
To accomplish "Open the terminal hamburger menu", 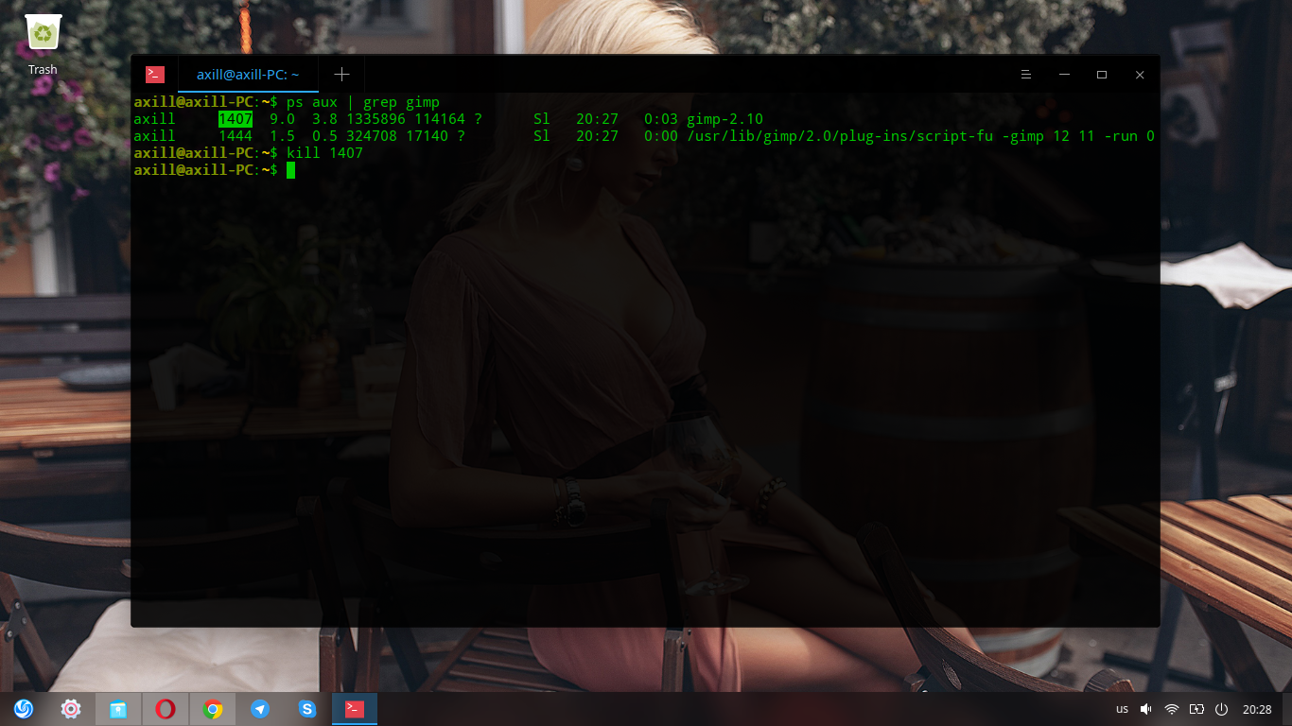I will point(1025,75).
